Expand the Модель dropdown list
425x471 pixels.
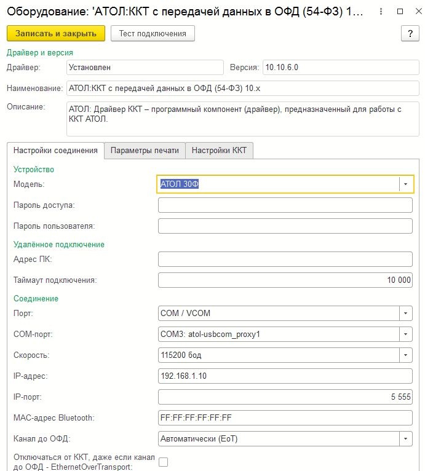[x=406, y=184]
